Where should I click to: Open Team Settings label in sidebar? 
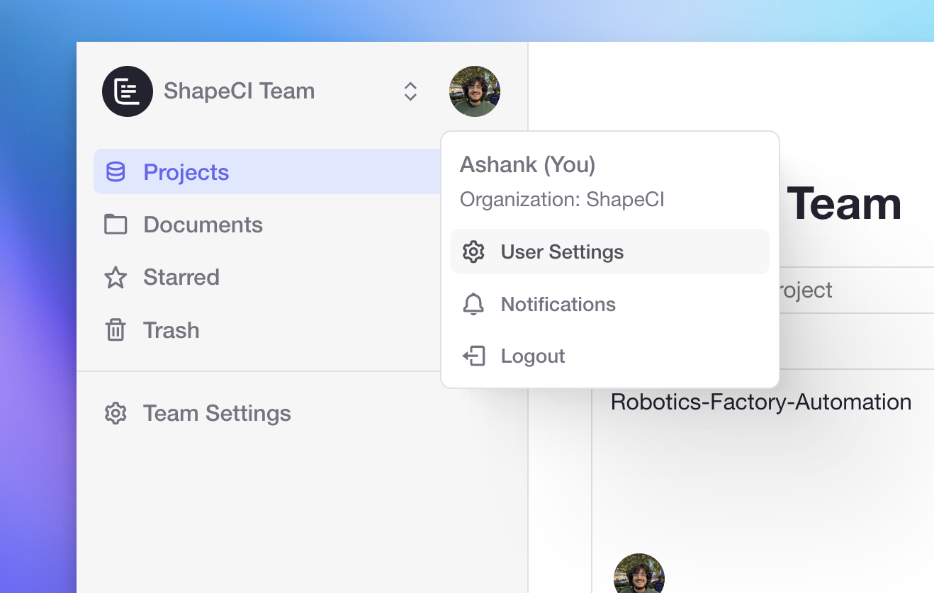tap(217, 413)
